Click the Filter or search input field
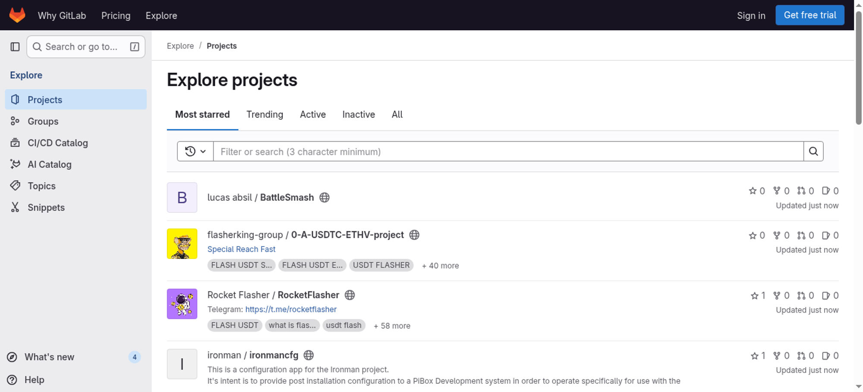863x392 pixels. 508,152
